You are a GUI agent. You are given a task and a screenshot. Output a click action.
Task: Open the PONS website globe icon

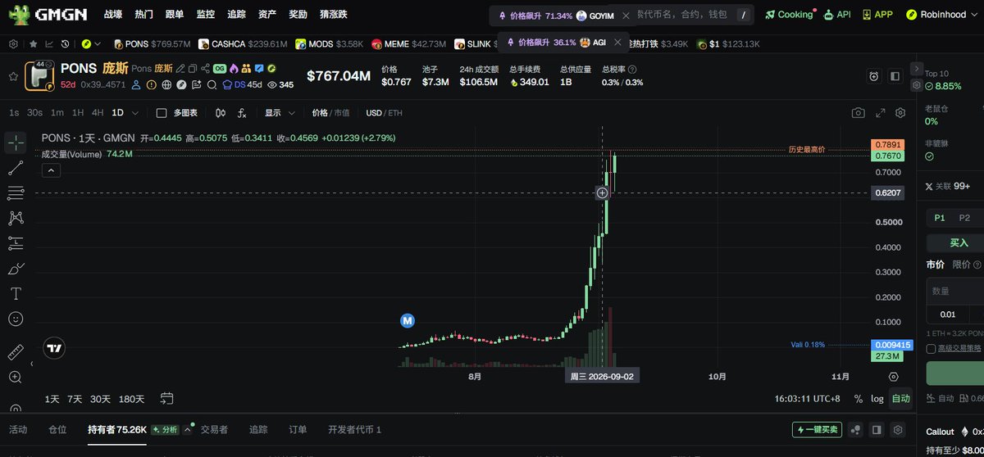point(166,84)
